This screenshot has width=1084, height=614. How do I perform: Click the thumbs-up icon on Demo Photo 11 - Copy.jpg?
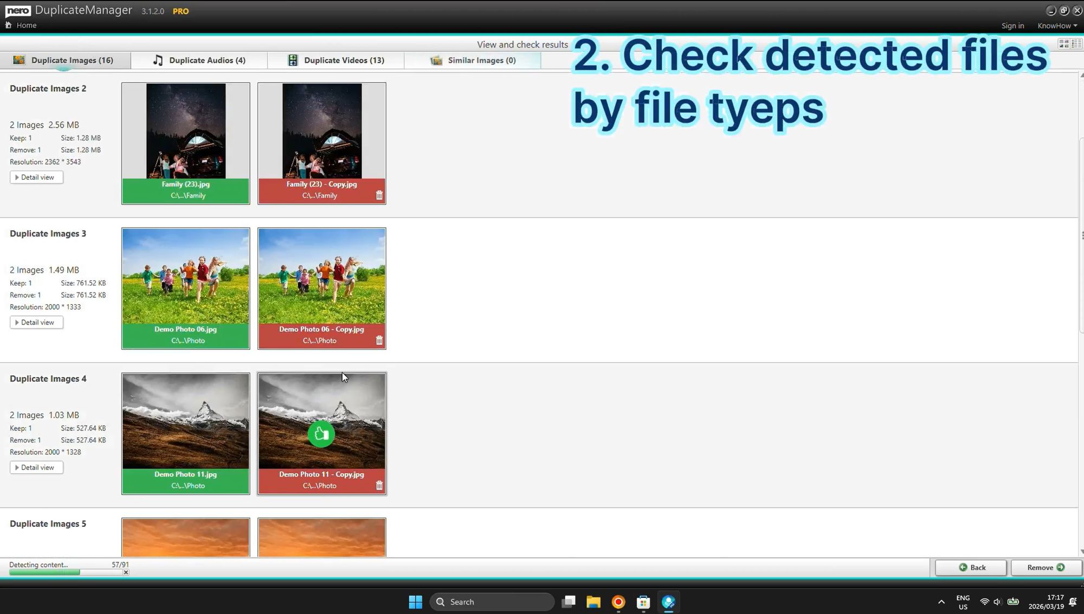click(x=321, y=433)
